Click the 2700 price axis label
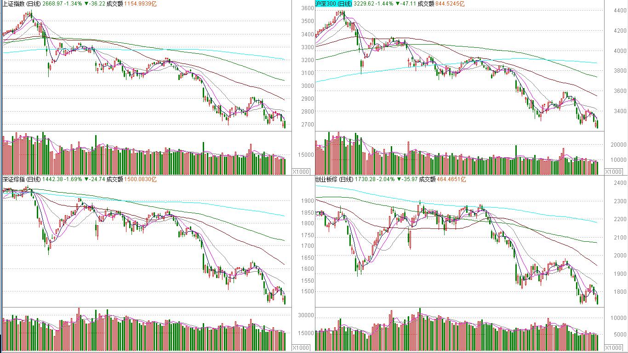628x353 pixels. (308, 125)
